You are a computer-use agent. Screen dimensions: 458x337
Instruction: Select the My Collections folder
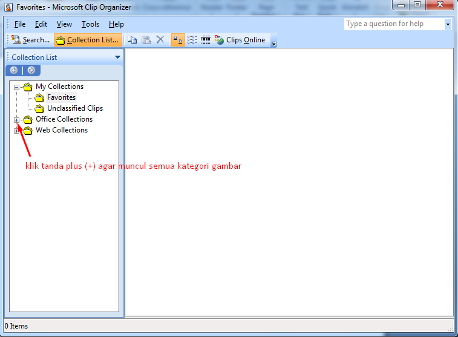click(x=59, y=87)
